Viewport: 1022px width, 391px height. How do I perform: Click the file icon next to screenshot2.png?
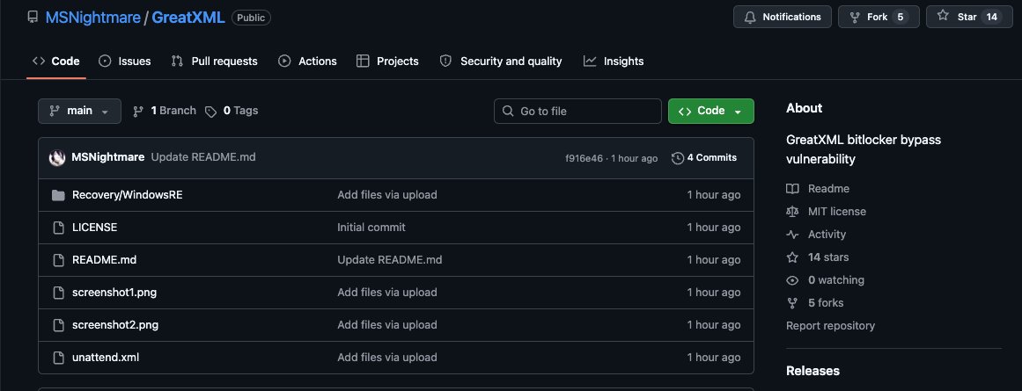[59, 325]
